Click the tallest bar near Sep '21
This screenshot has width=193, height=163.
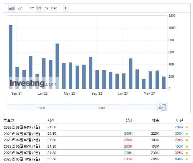(x=11, y=57)
